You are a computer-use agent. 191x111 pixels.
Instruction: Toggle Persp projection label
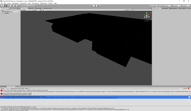pos(146,21)
